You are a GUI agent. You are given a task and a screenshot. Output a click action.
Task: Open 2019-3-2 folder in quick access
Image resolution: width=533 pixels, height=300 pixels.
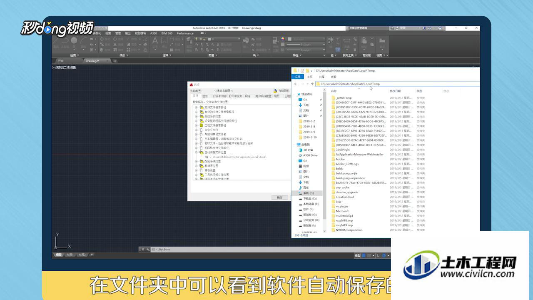pyautogui.click(x=307, y=121)
